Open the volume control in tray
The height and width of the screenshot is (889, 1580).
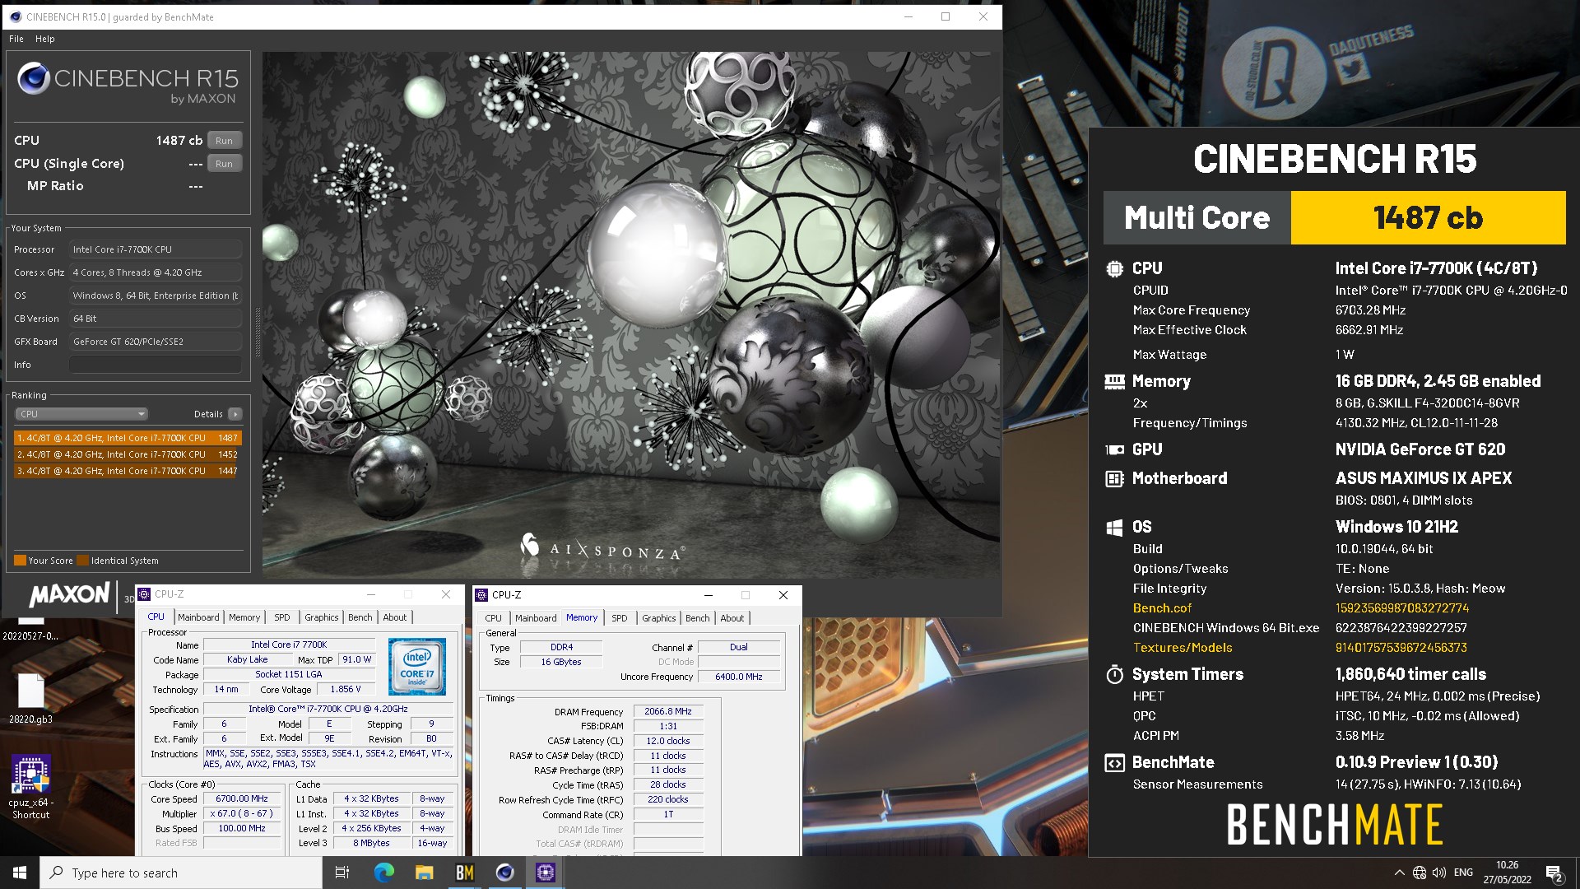[x=1439, y=873]
